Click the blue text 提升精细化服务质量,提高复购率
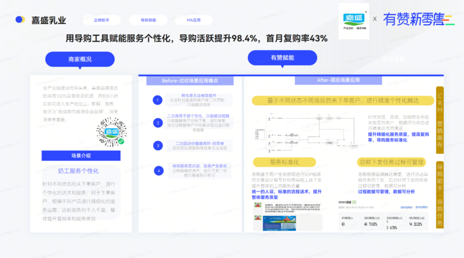 (399, 137)
